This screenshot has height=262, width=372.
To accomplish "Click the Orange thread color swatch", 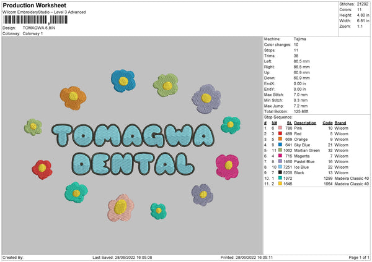I will point(280,139).
